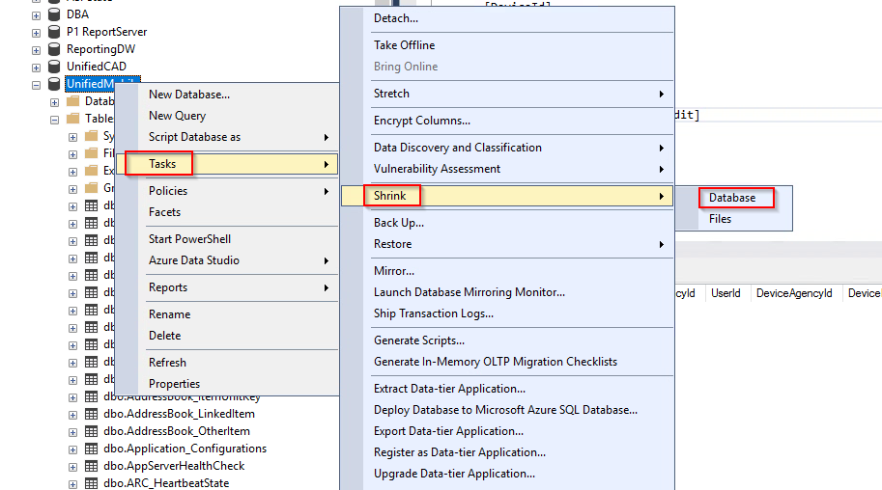Expand the DBA database node
882x490 pixels.
pos(36,15)
